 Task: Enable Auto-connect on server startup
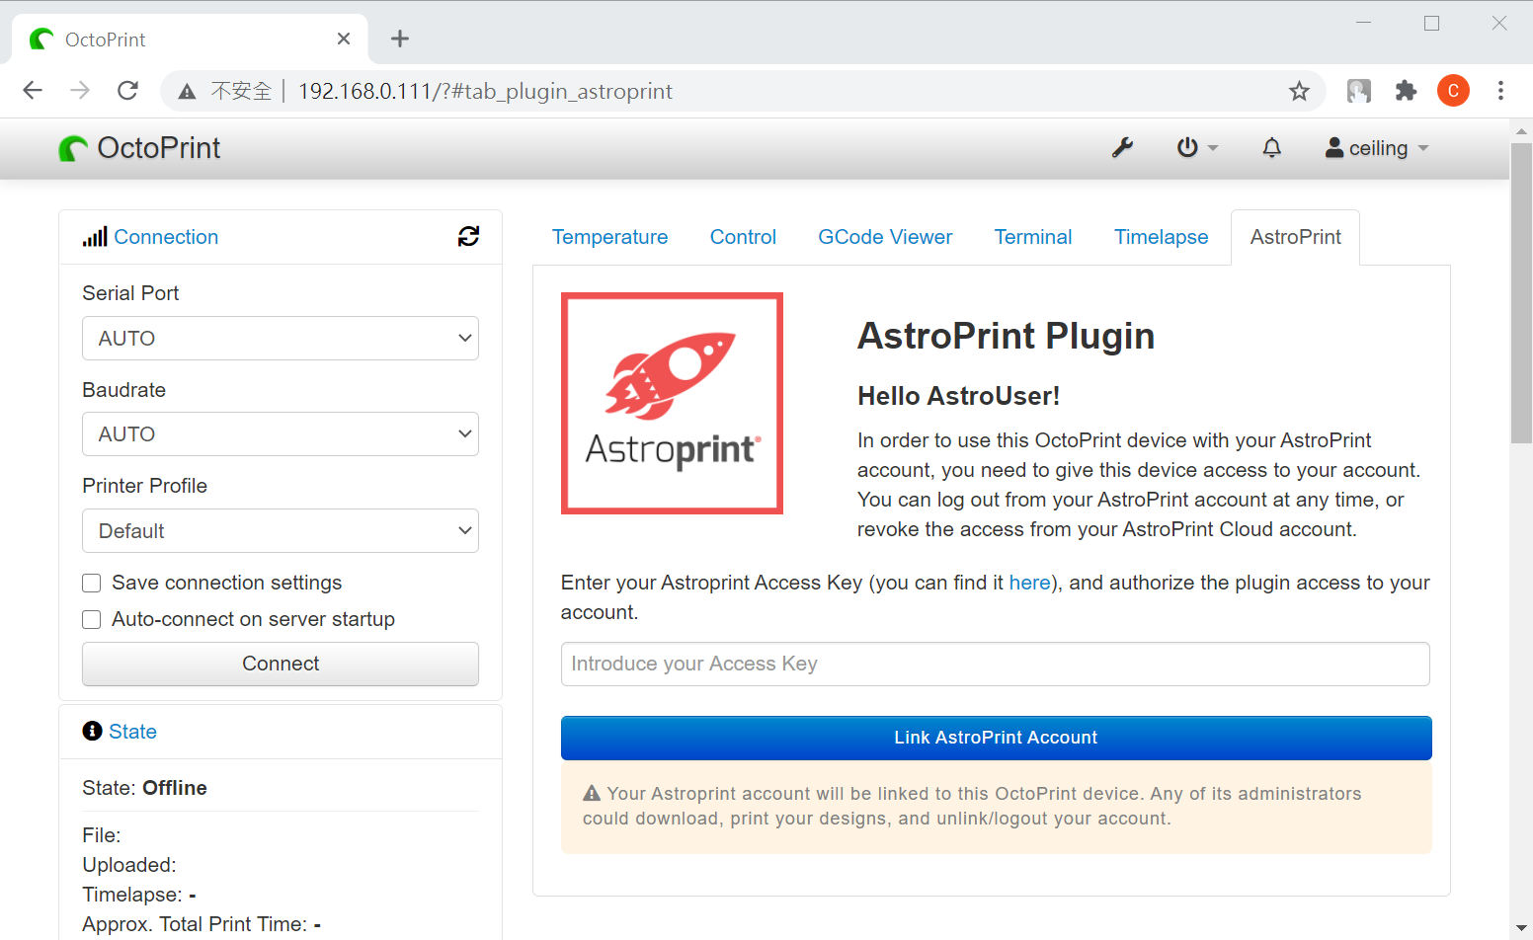[91, 619]
